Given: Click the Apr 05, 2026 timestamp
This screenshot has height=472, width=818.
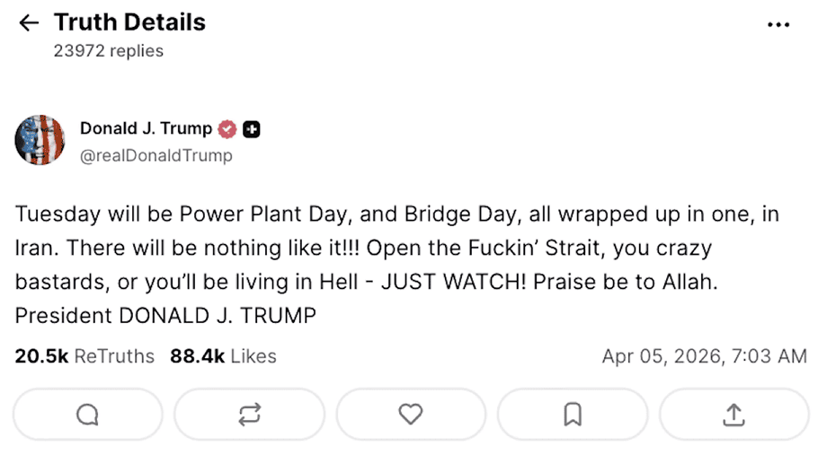Looking at the screenshot, I should (704, 356).
